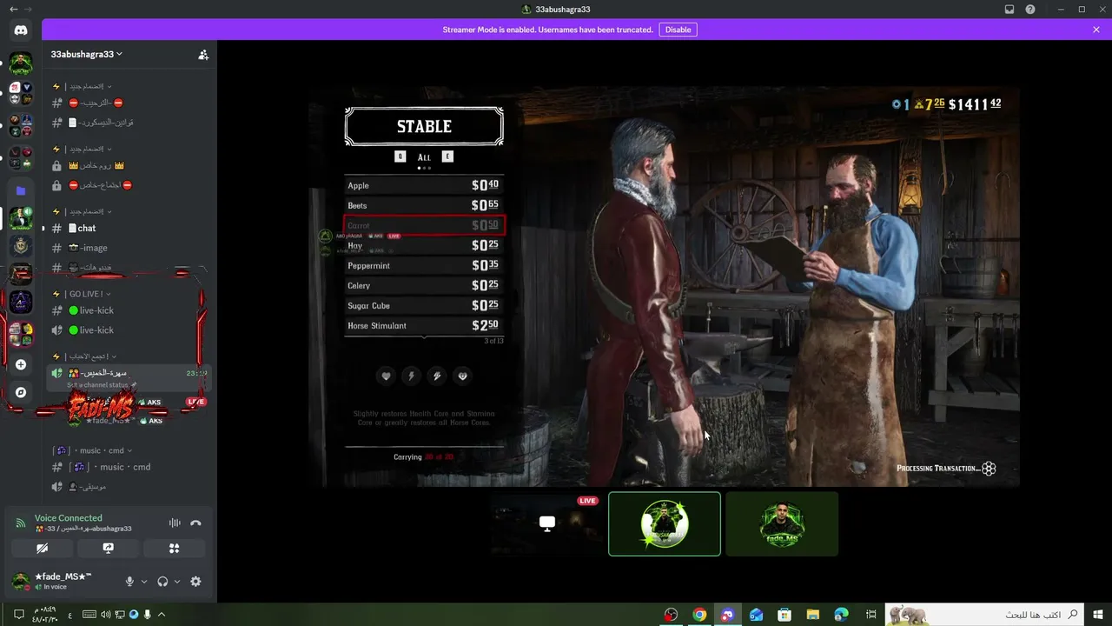Click the taskbar date and time

click(x=46, y=615)
